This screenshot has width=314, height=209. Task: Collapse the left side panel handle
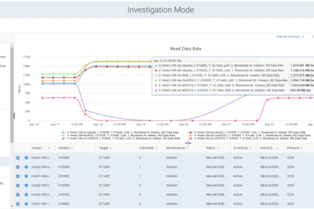14,116
